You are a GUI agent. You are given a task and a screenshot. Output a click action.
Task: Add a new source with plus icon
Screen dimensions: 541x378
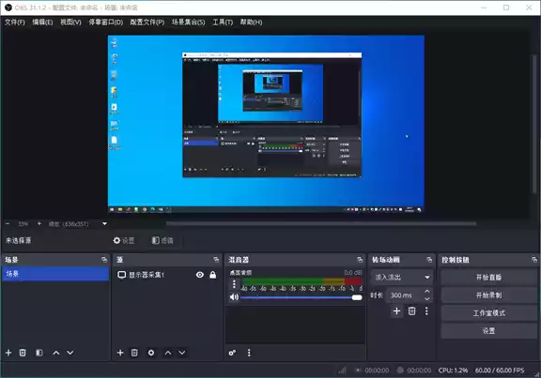[x=120, y=353]
